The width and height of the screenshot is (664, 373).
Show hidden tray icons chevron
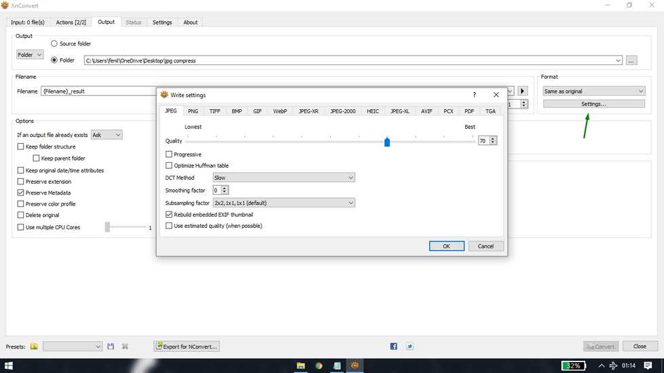pyautogui.click(x=602, y=366)
